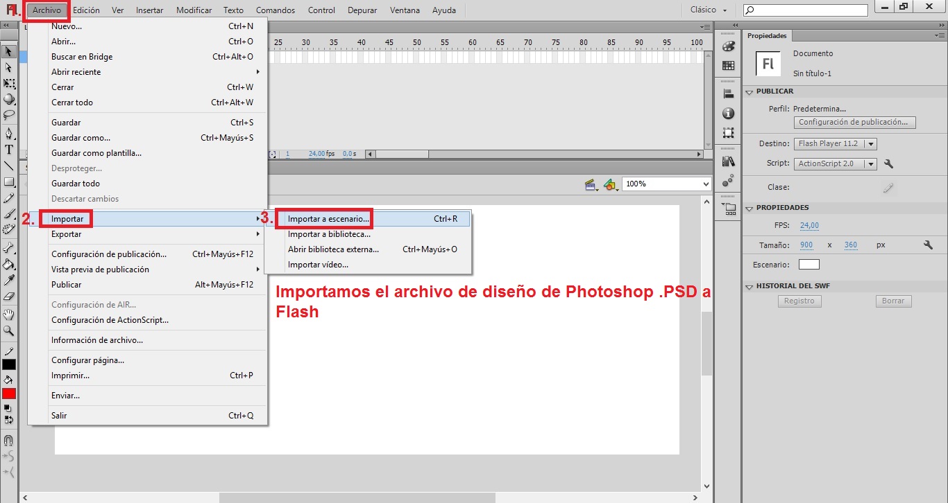This screenshot has width=948, height=503.
Task: Open the Library panel books icon
Action: tap(728, 161)
